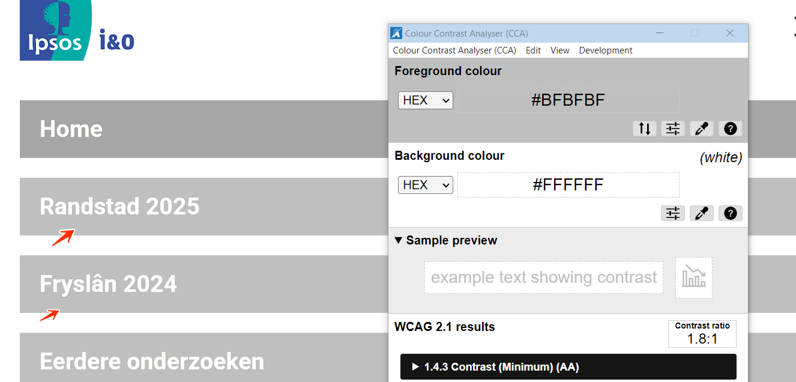
Task: Swap foreground and background colours
Action: coord(644,129)
